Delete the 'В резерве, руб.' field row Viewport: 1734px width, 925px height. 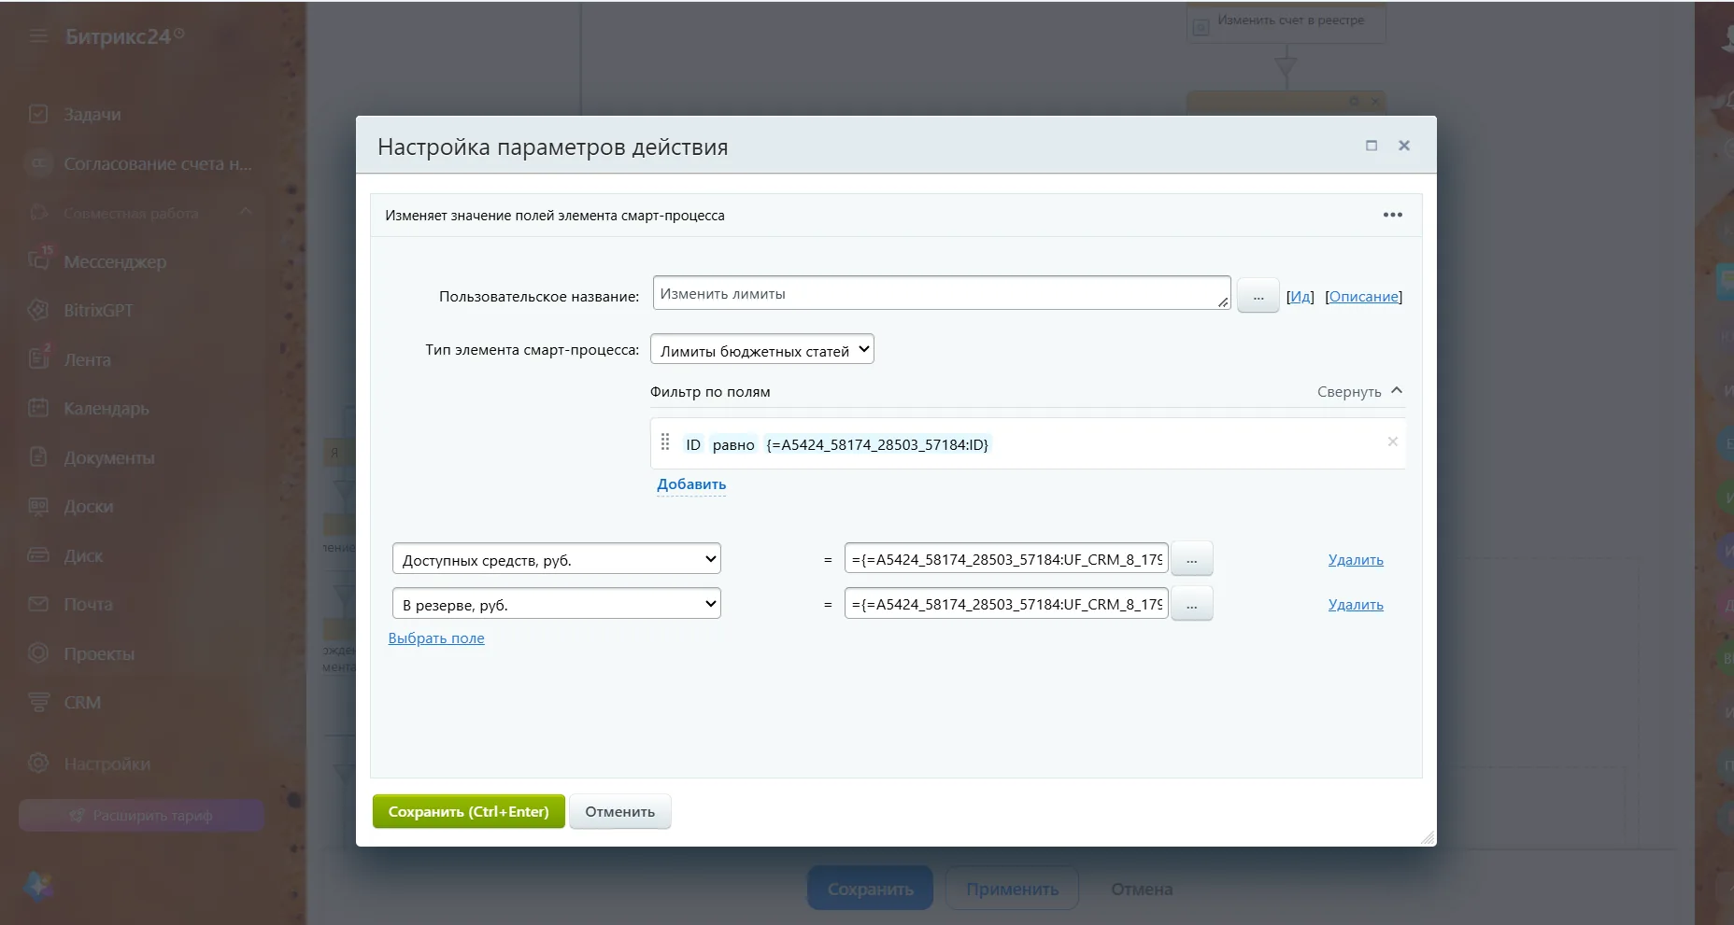tap(1356, 605)
